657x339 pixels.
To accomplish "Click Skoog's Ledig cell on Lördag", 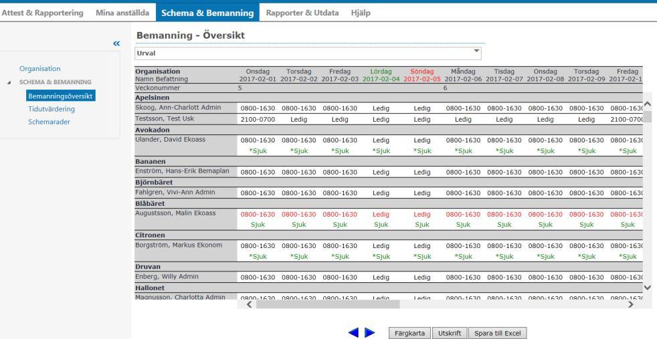I will coord(381,108).
